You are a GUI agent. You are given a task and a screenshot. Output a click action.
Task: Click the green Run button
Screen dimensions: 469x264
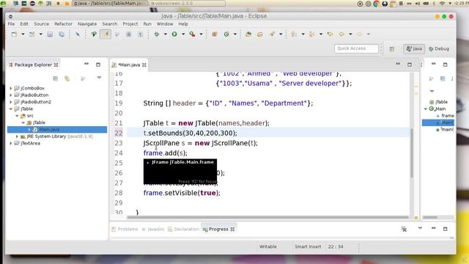(x=174, y=34)
